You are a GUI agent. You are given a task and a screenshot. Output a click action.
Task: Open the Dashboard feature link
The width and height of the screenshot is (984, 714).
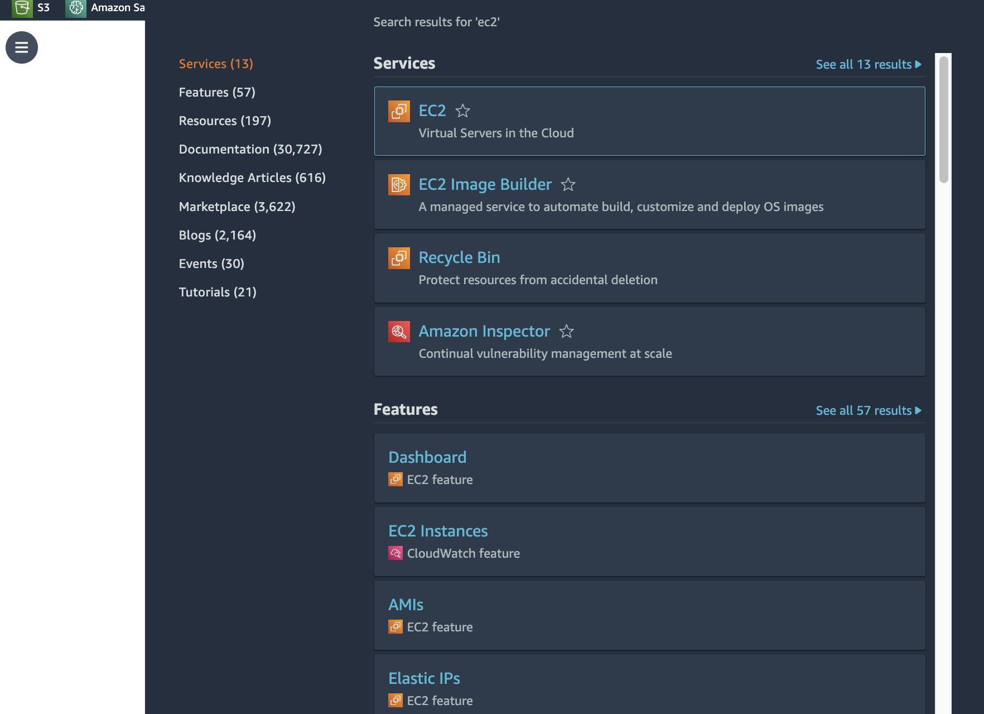427,457
